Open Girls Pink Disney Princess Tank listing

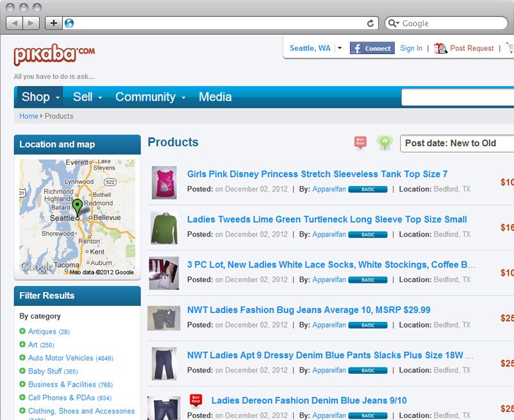coord(317,174)
